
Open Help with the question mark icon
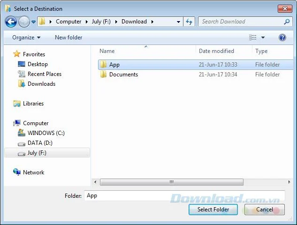(282, 37)
